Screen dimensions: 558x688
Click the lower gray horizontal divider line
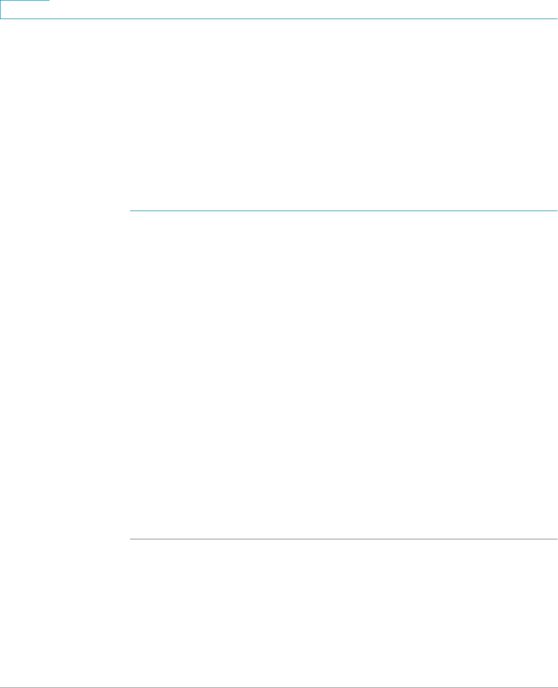pos(343,539)
